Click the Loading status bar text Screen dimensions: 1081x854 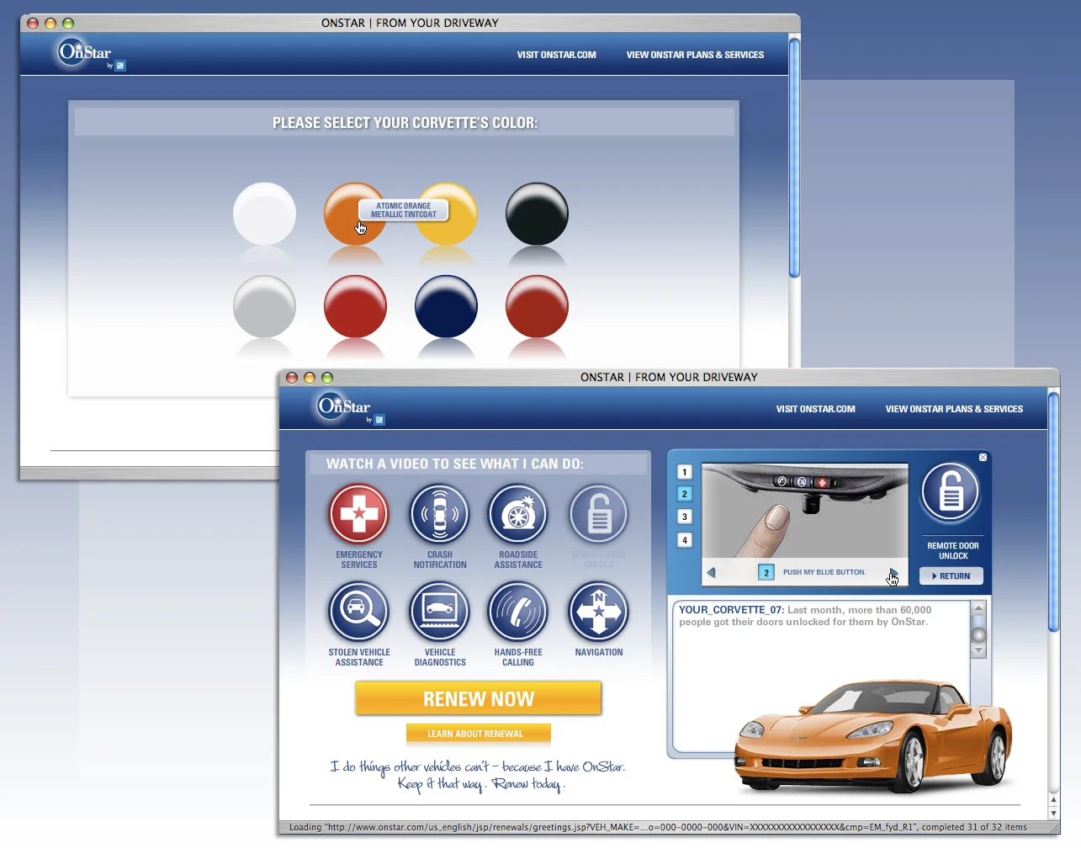coord(658,827)
